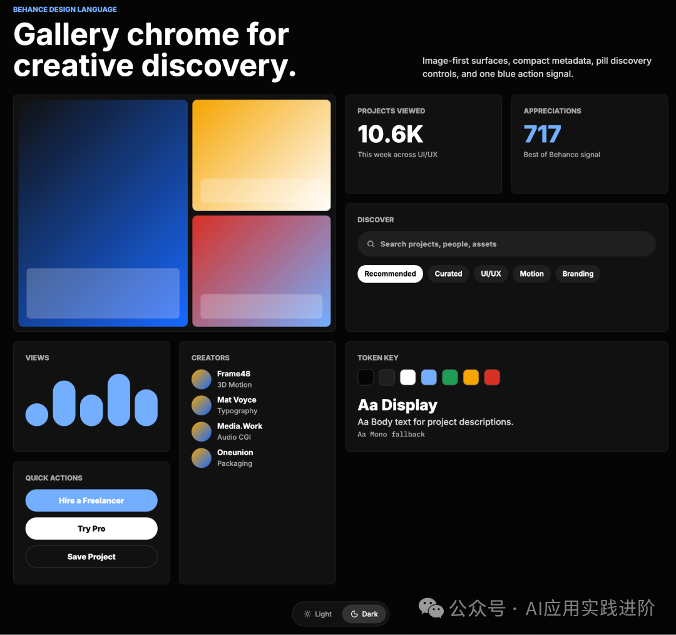Screen dimensions: 676x635
Task: Click the Mat Voyce creator name
Action: 237,400
